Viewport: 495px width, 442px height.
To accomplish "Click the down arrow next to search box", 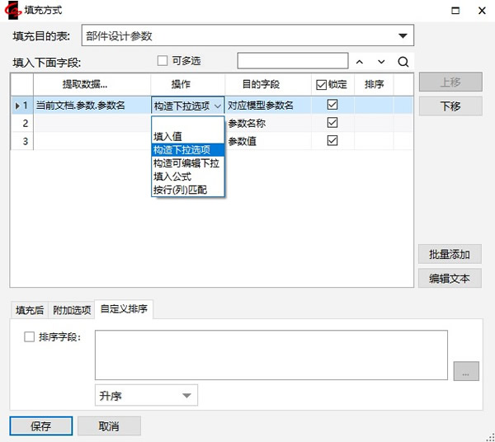I will [380, 62].
